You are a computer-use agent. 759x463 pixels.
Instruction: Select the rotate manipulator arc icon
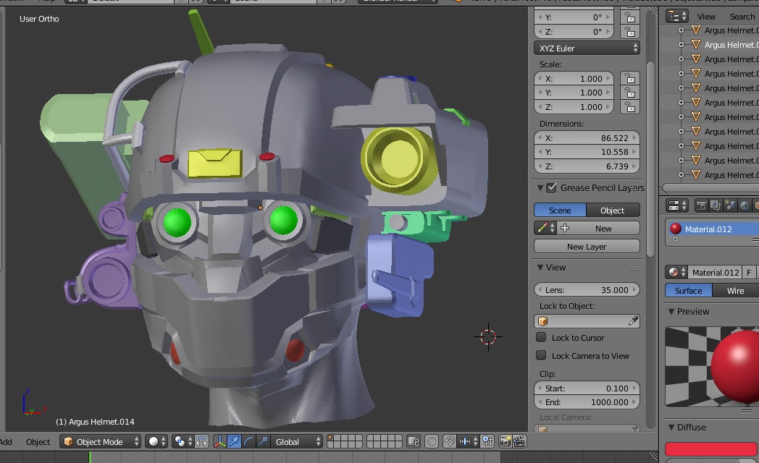coord(248,441)
